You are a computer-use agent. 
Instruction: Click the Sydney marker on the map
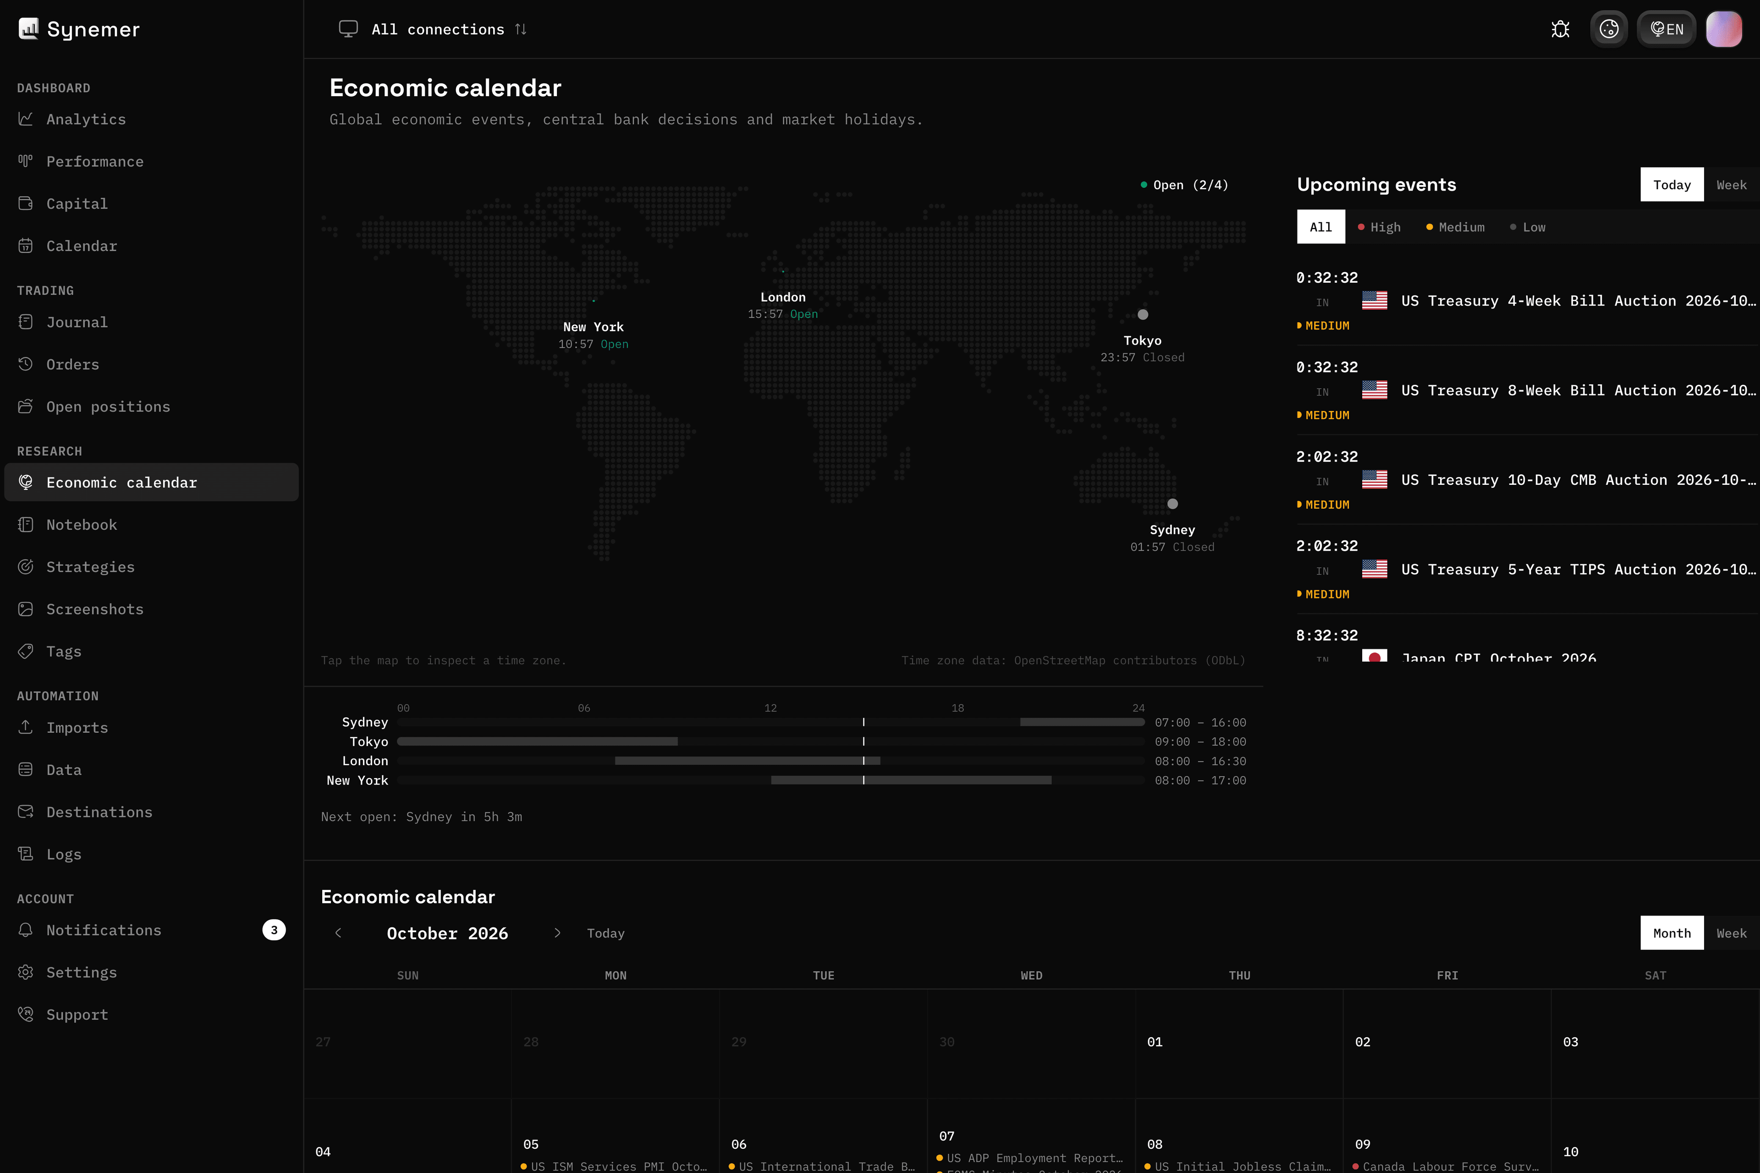click(1172, 504)
